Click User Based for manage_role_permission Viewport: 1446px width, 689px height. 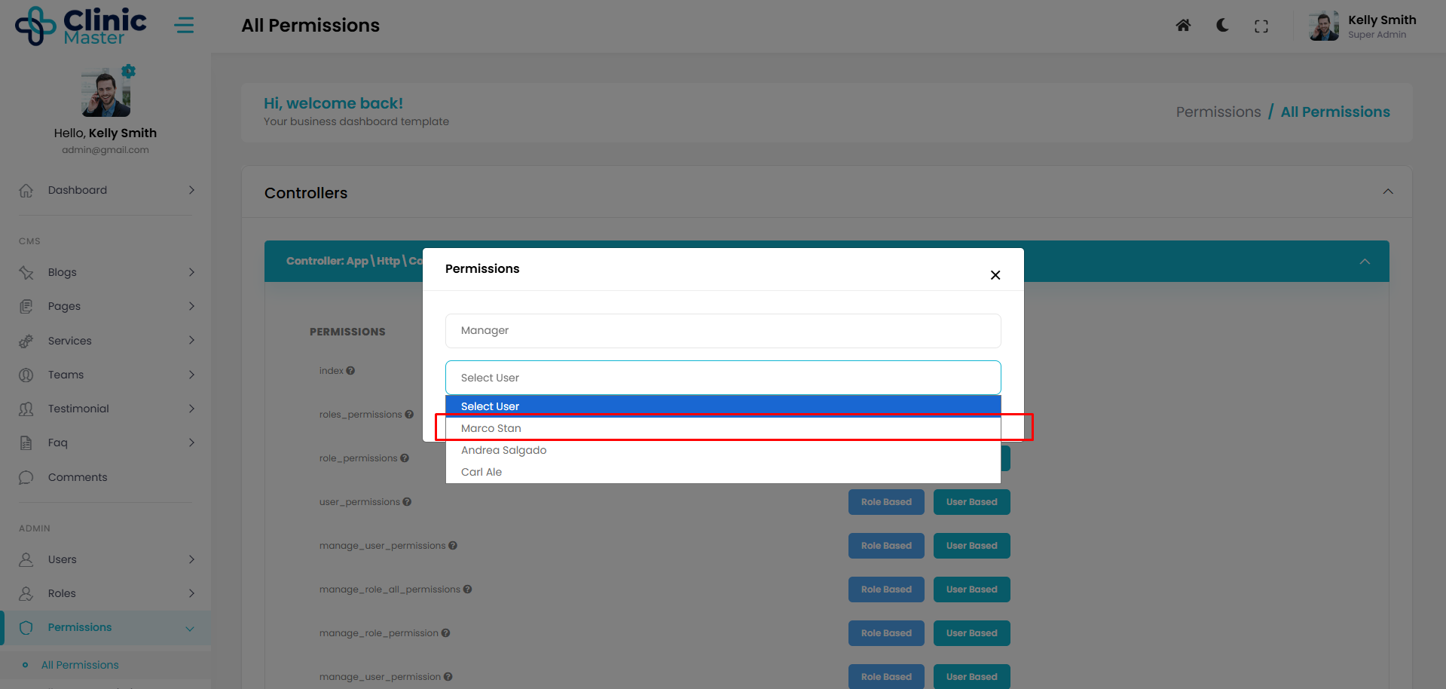[x=971, y=633]
